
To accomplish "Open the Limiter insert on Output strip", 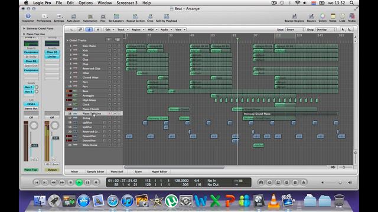I will tap(52, 57).
